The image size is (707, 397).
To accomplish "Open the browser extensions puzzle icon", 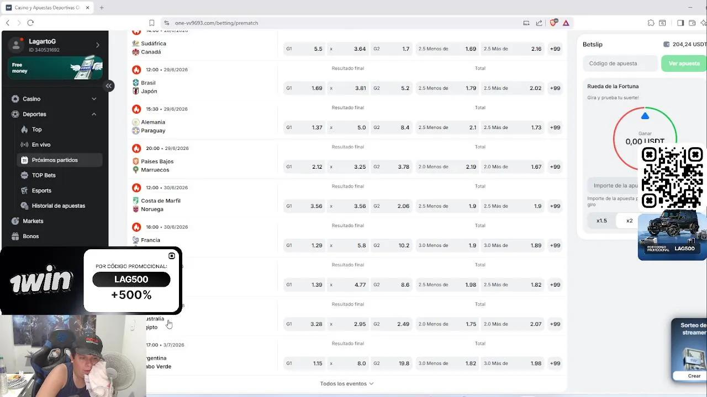I will tap(651, 23).
